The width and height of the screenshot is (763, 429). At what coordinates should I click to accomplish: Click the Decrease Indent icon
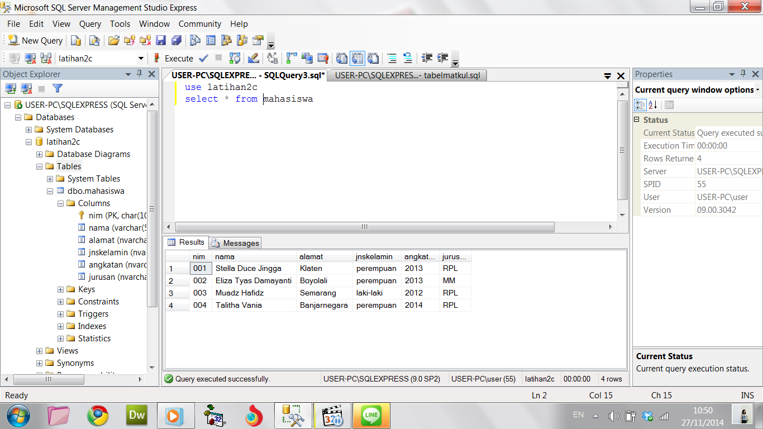tap(427, 58)
